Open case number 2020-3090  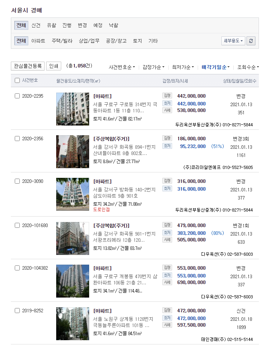point(33,181)
